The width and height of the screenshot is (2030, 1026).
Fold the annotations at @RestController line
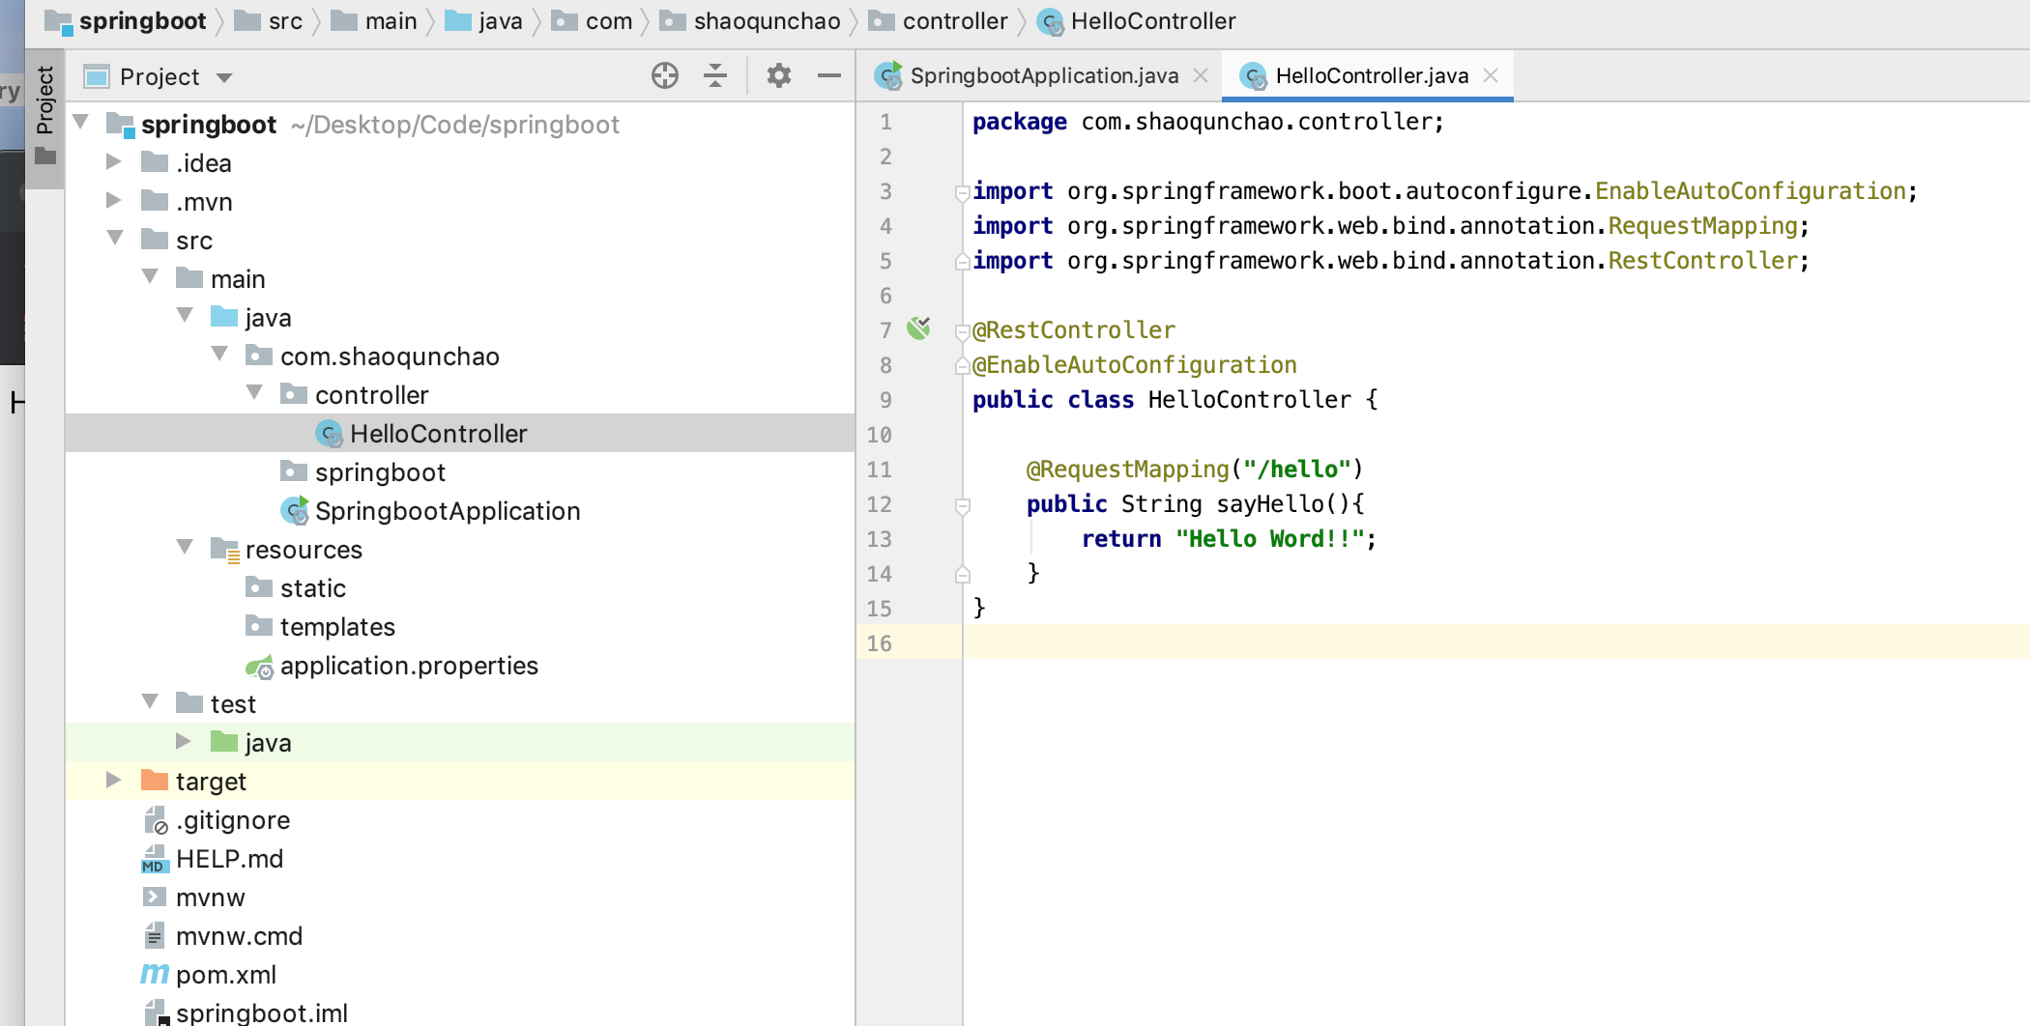point(962,332)
